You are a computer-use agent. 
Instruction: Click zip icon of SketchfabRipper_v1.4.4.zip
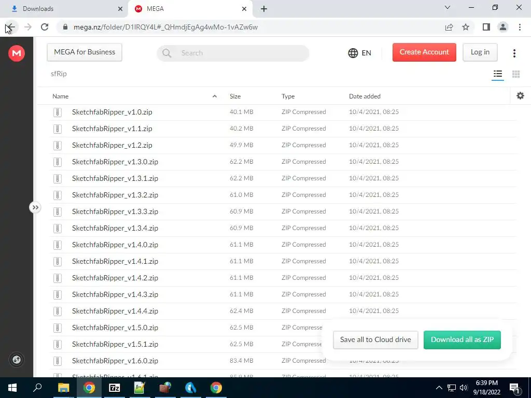point(58,311)
